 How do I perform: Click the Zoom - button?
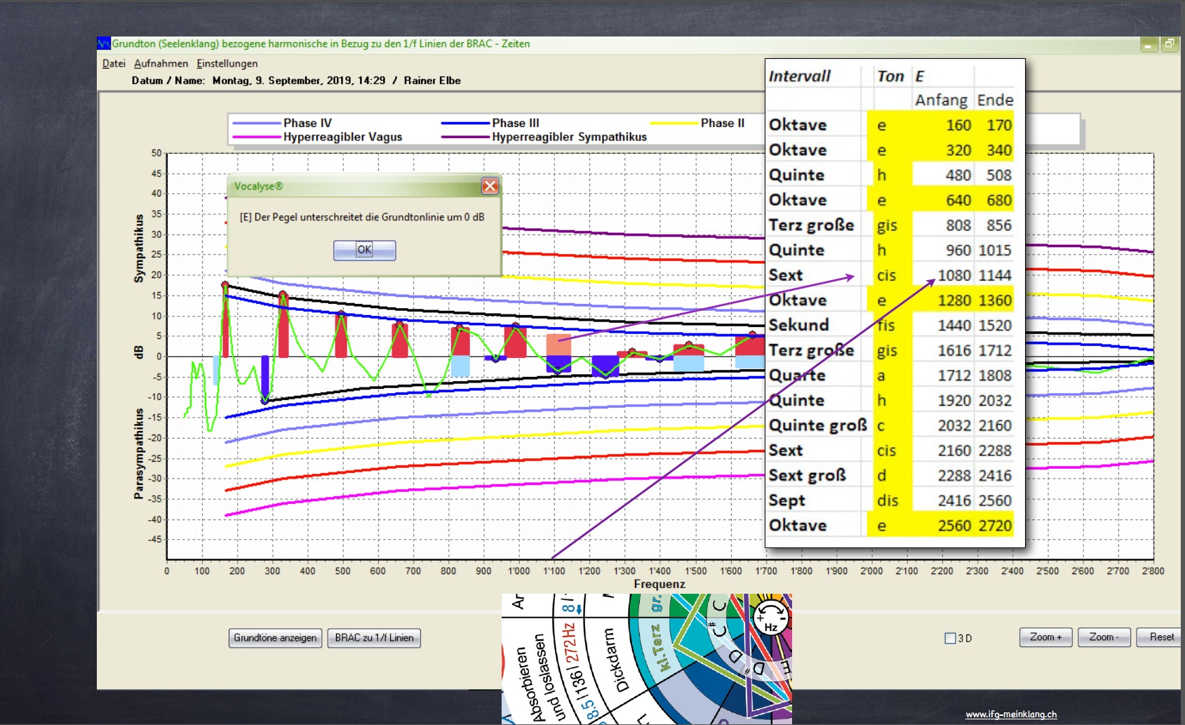[1104, 637]
